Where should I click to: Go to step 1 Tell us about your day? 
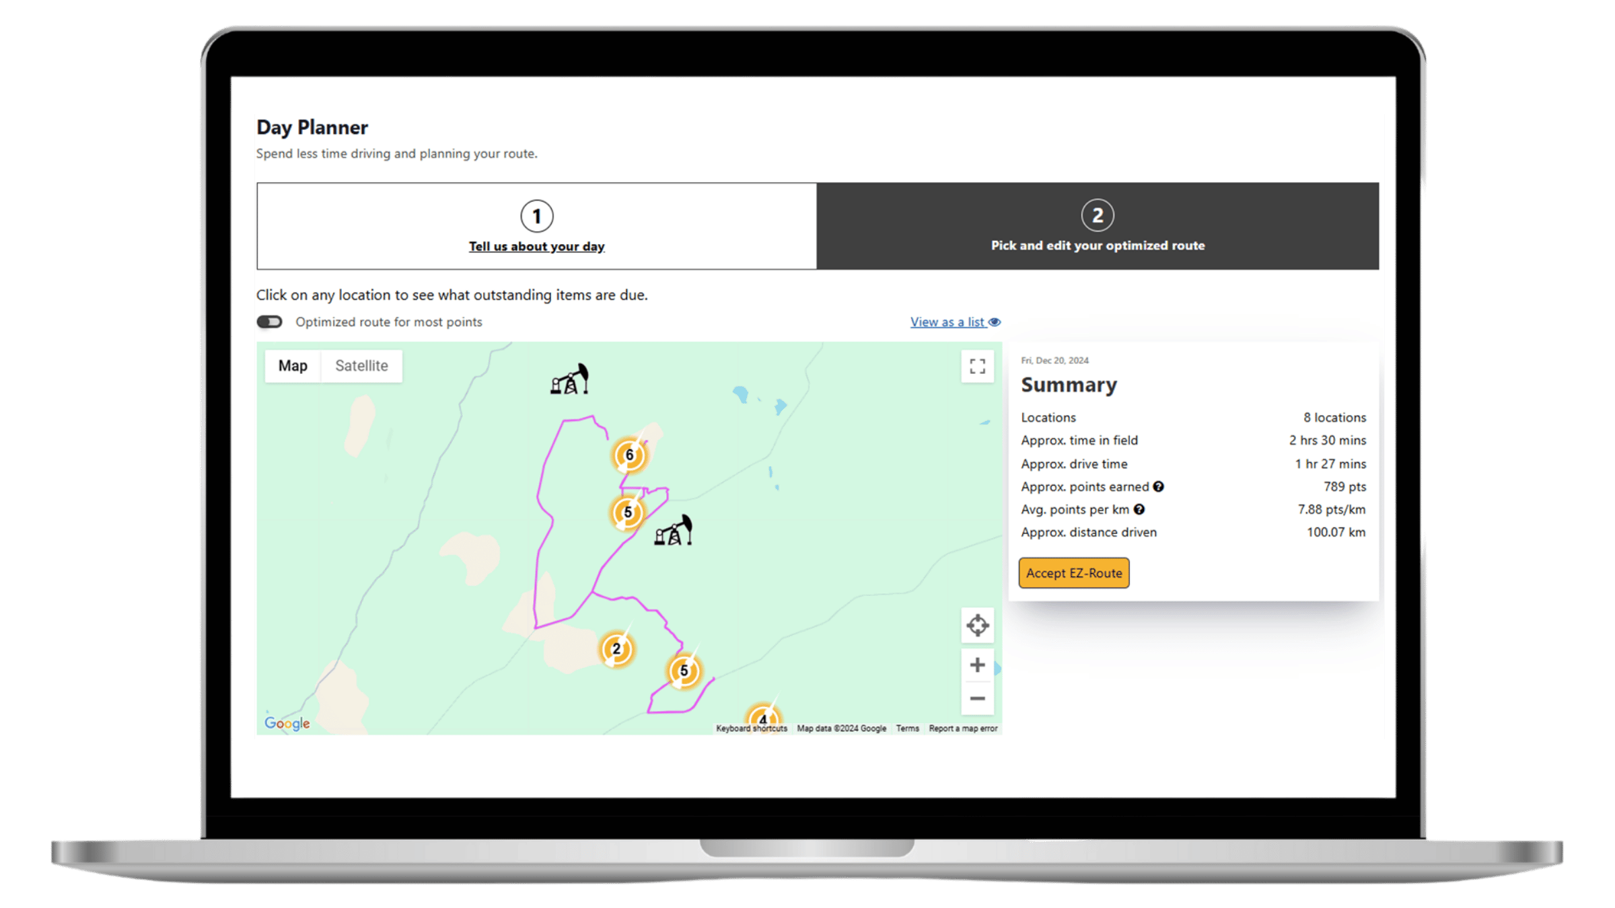pyautogui.click(x=536, y=226)
